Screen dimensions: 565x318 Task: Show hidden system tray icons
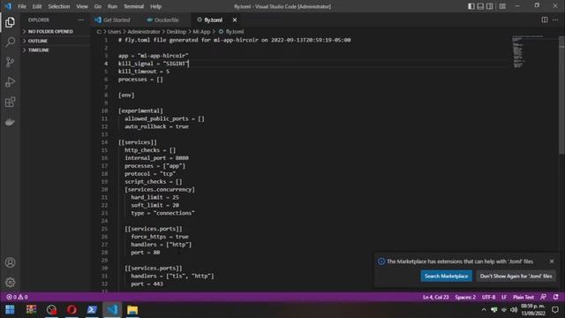click(484, 310)
